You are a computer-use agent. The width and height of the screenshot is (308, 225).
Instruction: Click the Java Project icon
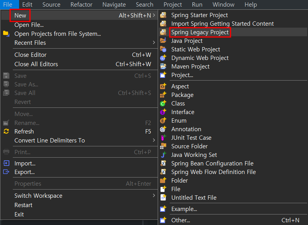[x=163, y=40]
